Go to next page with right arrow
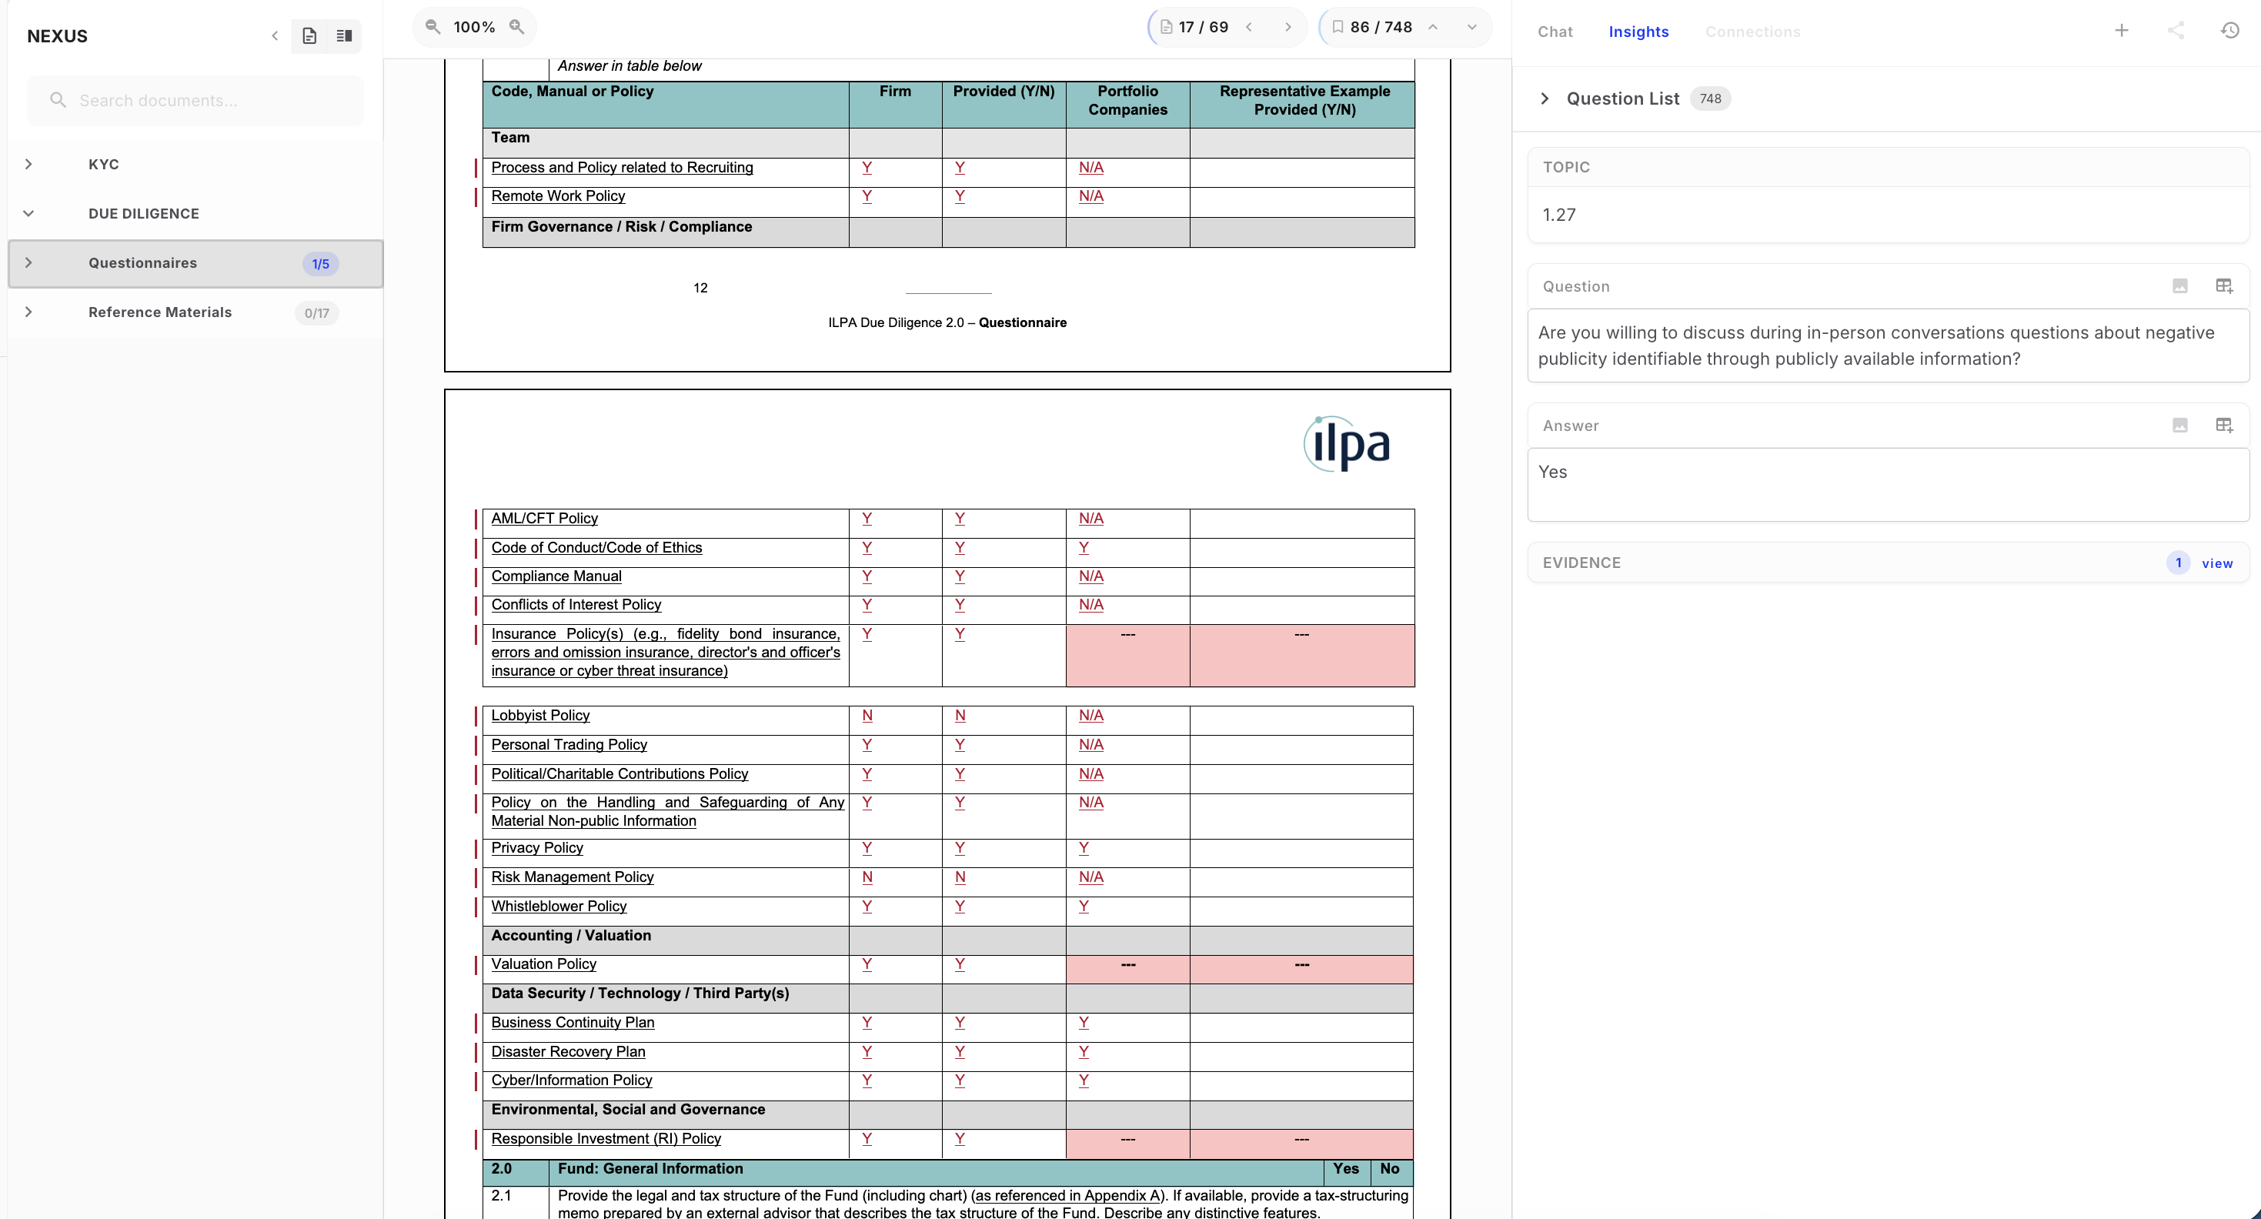Image resolution: width=2261 pixels, height=1219 pixels. click(1287, 27)
